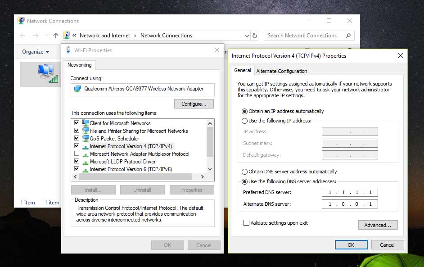Screen dimensions: 424x267
Task: Click the Qualcomm Atheros adapter icon
Action: [x=77, y=89]
